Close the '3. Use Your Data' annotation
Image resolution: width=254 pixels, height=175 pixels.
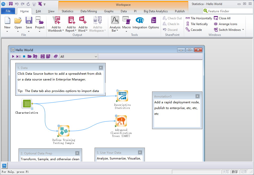pyautogui.click(x=140, y=152)
